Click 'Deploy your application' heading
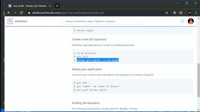The image size is (200, 112). click(87, 69)
